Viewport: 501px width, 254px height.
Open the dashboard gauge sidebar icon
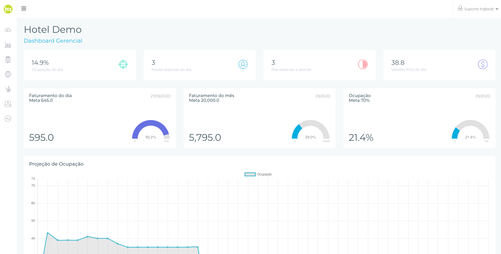coord(8,30)
